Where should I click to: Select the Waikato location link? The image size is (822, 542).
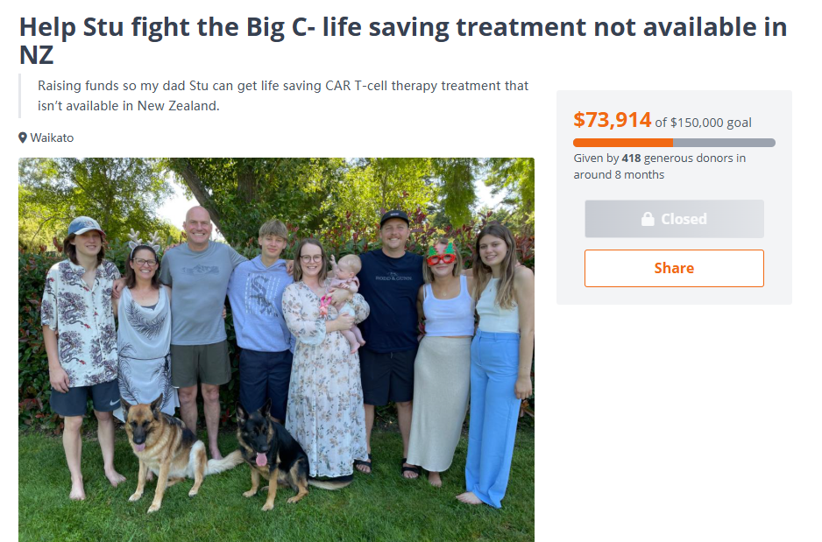52,137
